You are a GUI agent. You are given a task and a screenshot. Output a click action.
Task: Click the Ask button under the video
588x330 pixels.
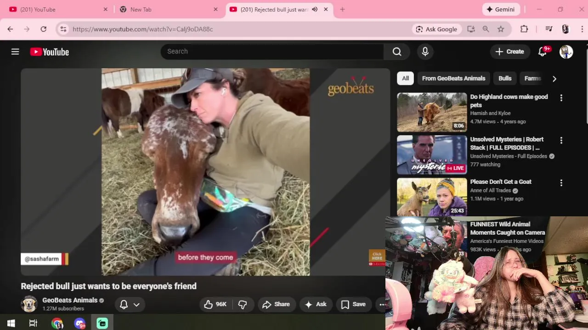pos(316,304)
